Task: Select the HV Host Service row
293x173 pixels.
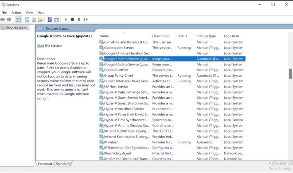Action: click(x=172, y=87)
